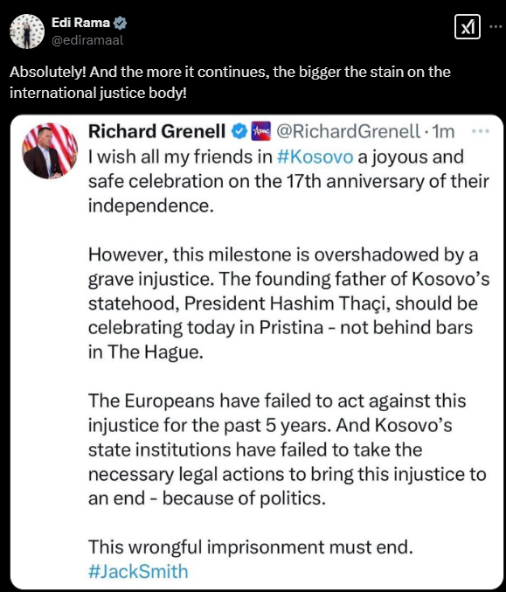Viewport: 506px width, 592px height.
Task: Click the paragraph about Europeans failing to act
Action: pyautogui.click(x=288, y=449)
